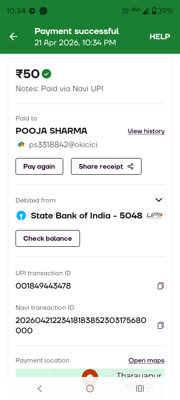Open Android recent apps button
The height and width of the screenshot is (400, 180).
(140, 388)
